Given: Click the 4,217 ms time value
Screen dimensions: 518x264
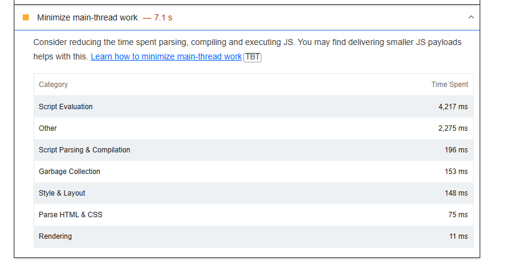Looking at the screenshot, I should point(453,107).
